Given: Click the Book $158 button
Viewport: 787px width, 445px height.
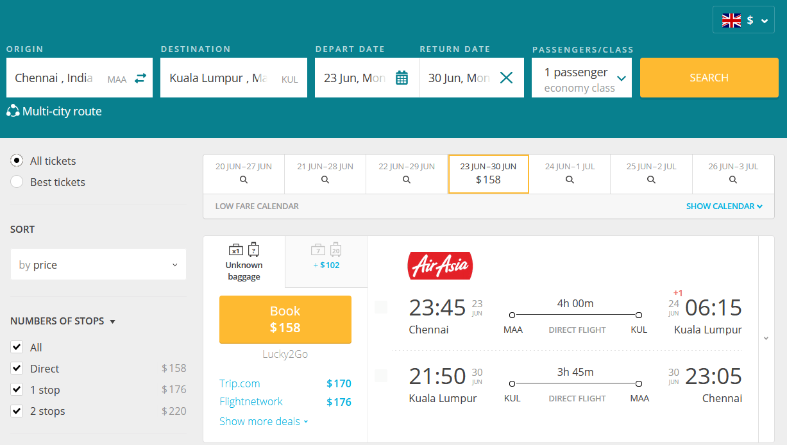Looking at the screenshot, I should pos(285,319).
